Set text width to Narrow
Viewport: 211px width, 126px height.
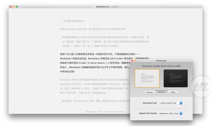coord(150,92)
